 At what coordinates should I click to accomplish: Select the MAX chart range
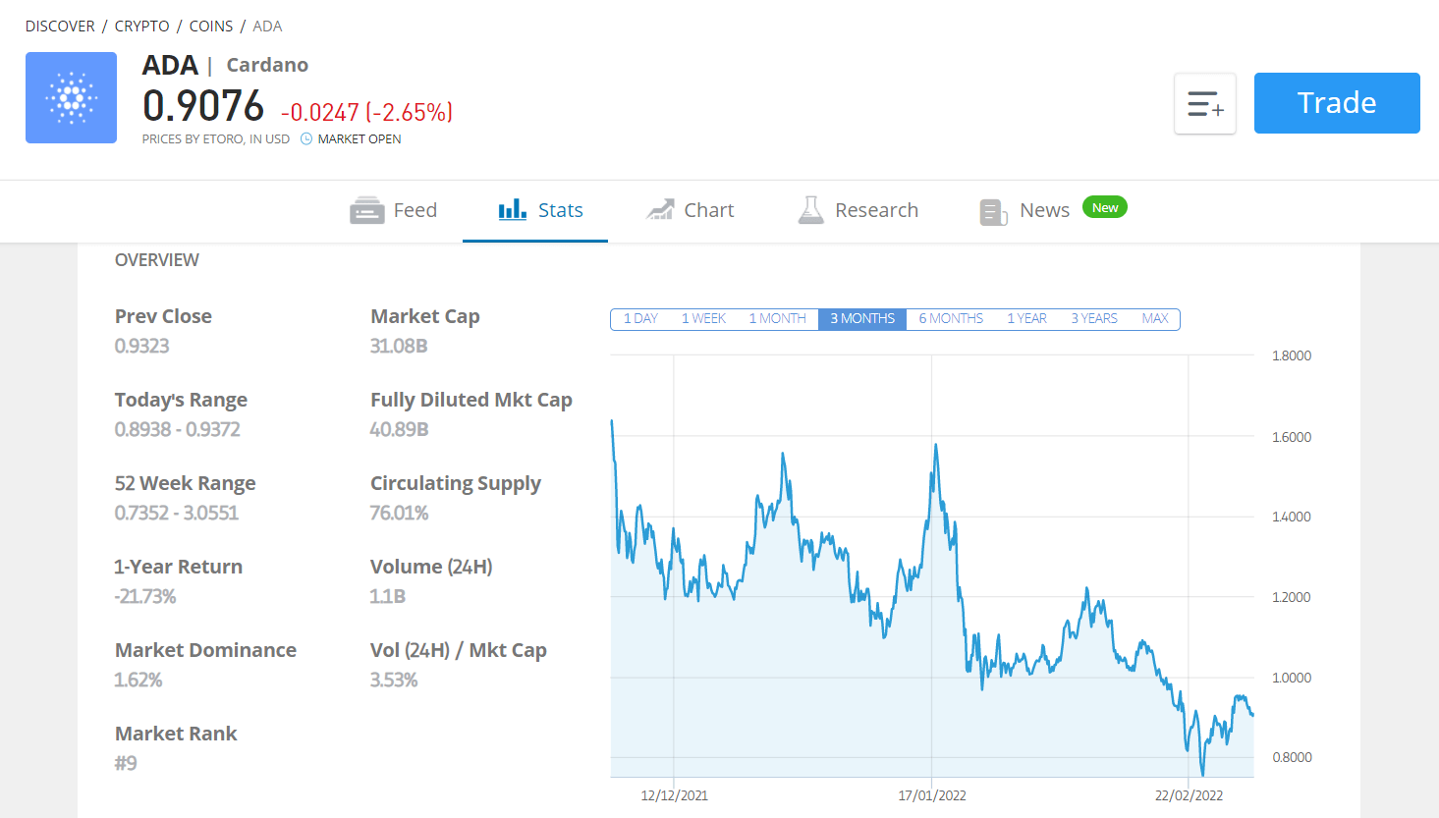click(x=1155, y=319)
